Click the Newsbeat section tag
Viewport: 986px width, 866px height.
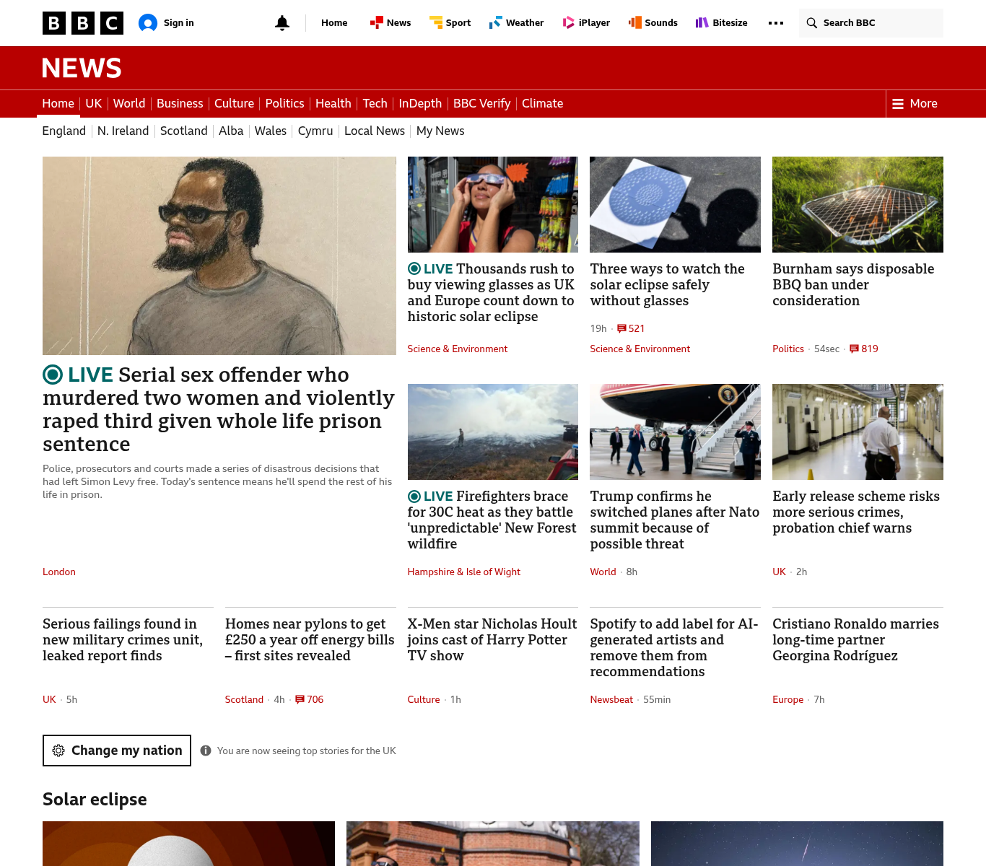[611, 699]
